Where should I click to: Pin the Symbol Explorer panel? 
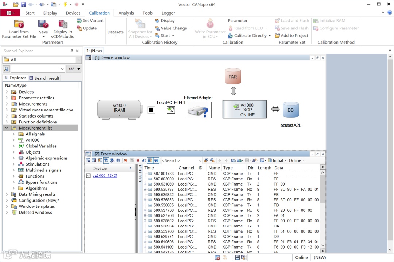pos(72,51)
